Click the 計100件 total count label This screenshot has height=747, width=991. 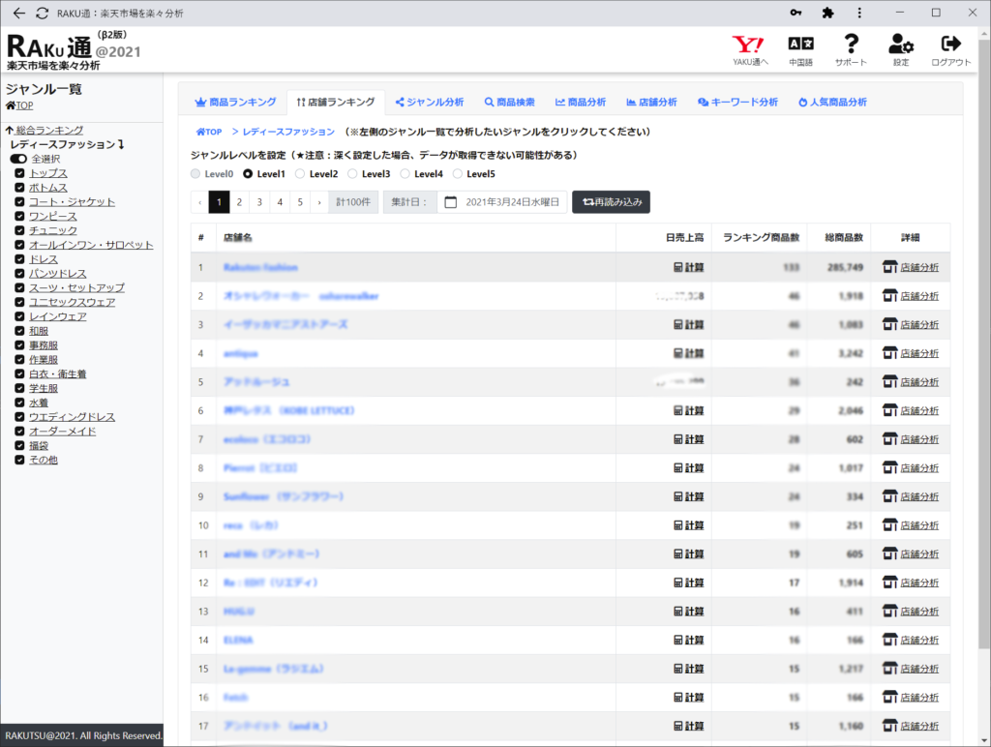coord(353,202)
